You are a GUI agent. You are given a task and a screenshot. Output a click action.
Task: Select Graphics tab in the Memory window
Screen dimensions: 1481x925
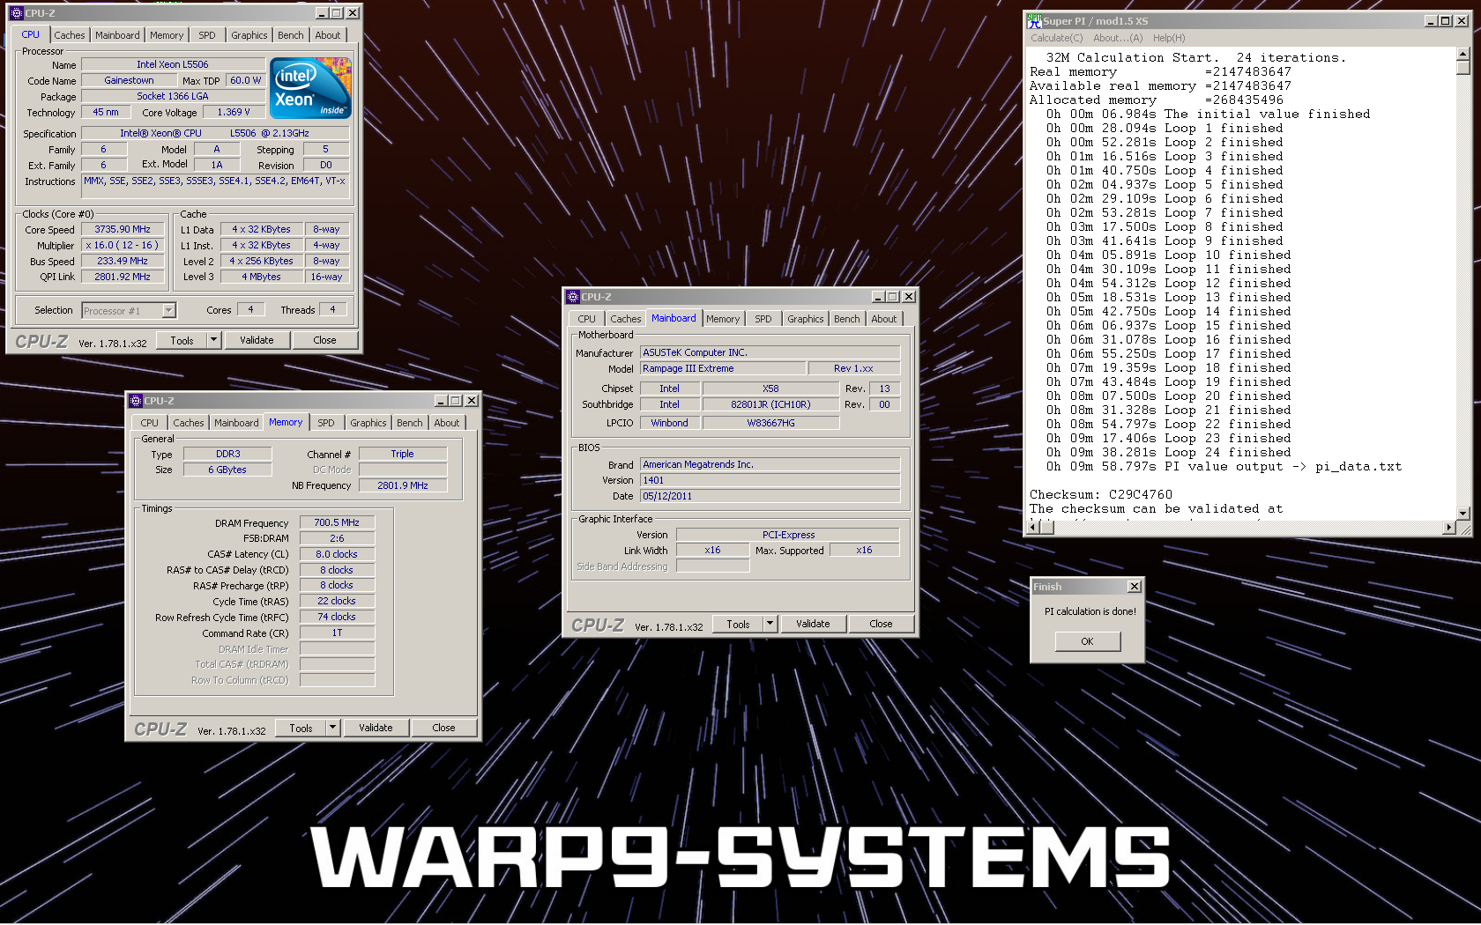click(x=368, y=423)
